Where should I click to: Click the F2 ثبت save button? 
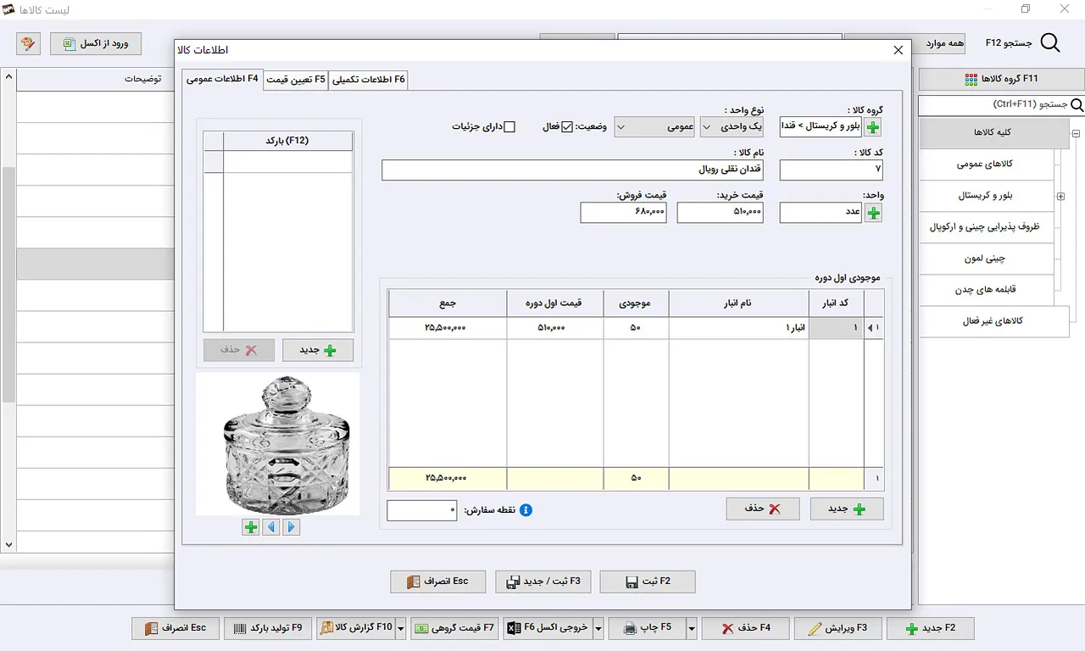[x=648, y=581]
